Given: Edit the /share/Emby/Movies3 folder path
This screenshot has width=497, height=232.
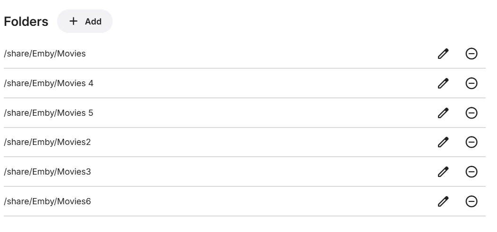Looking at the screenshot, I should pos(443,172).
